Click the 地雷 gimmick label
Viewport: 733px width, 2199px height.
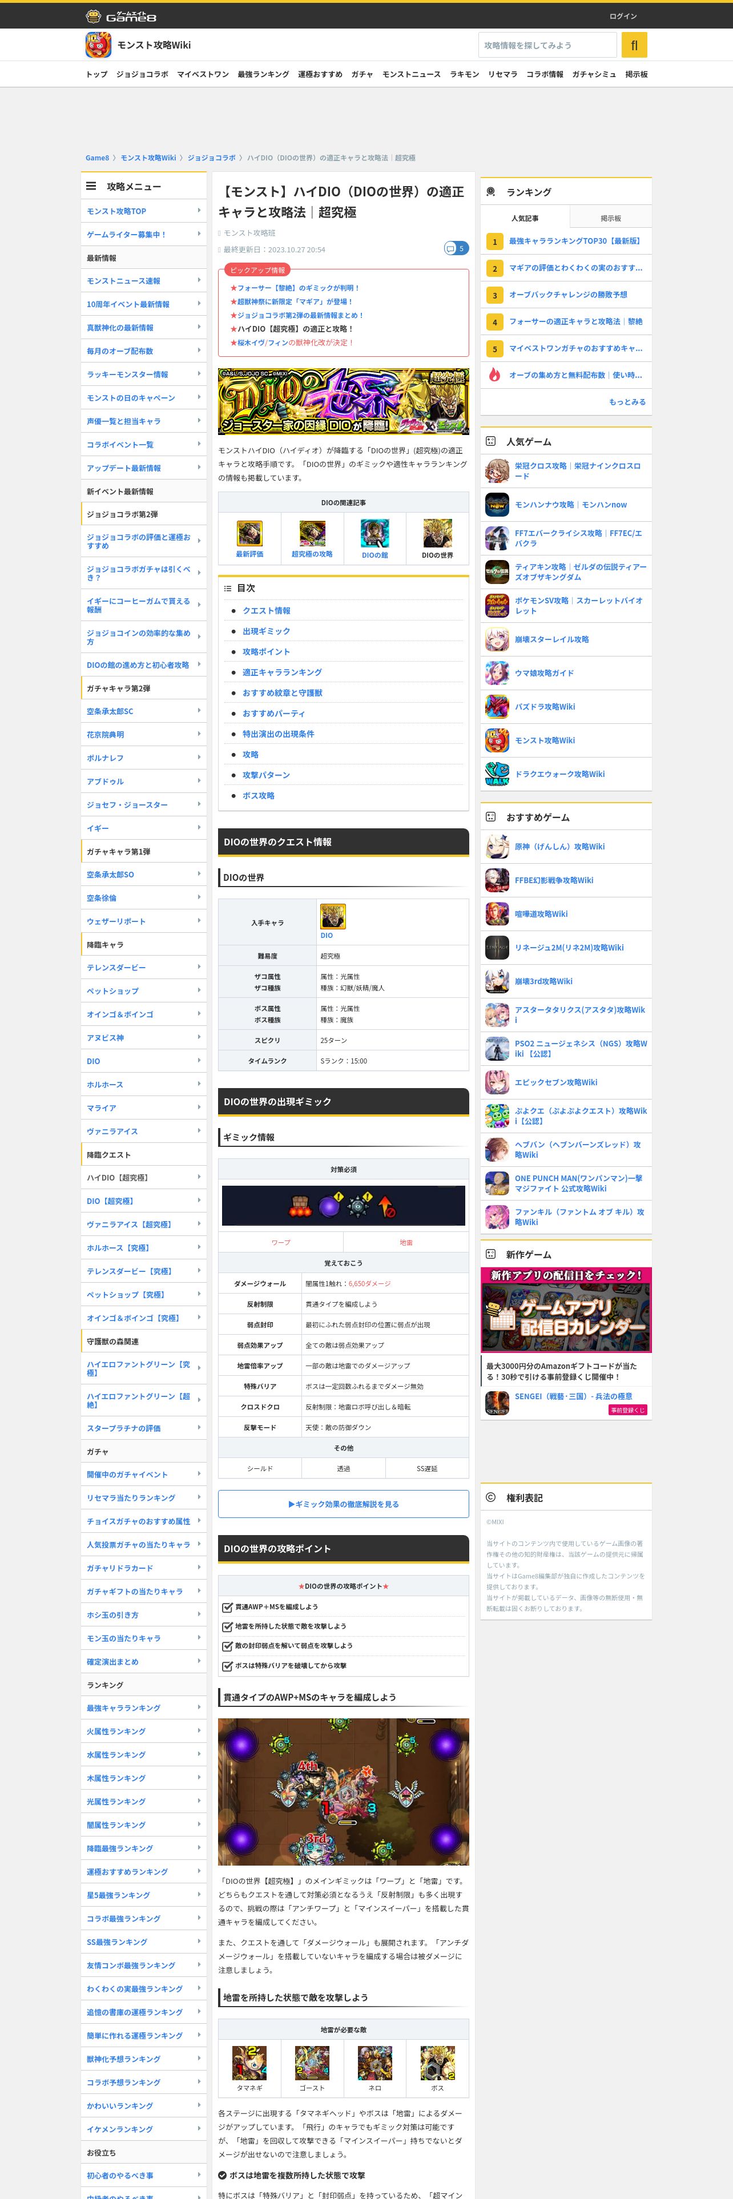click(x=406, y=1243)
